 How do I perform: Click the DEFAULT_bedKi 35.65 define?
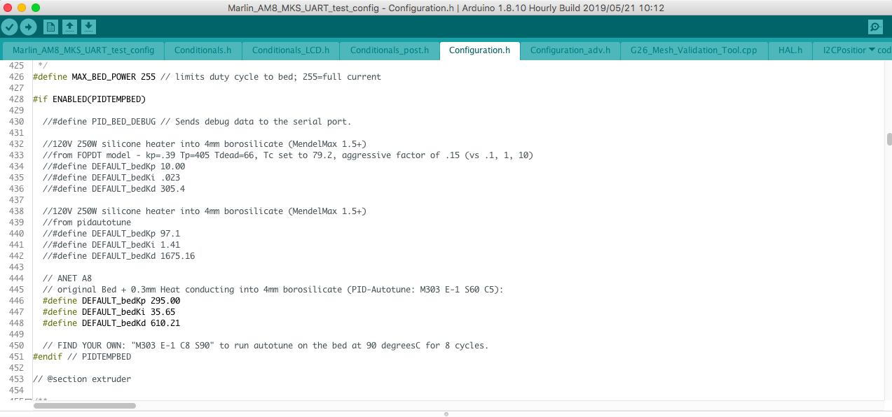coord(109,312)
